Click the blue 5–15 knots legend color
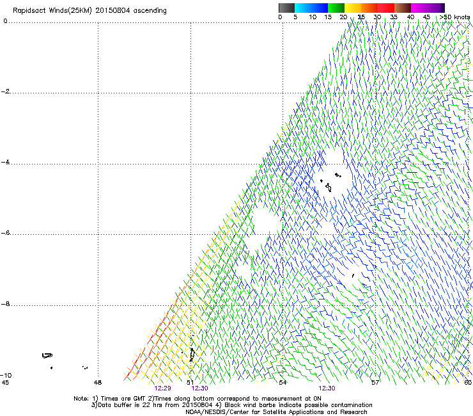The width and height of the screenshot is (473, 416). coord(311,8)
